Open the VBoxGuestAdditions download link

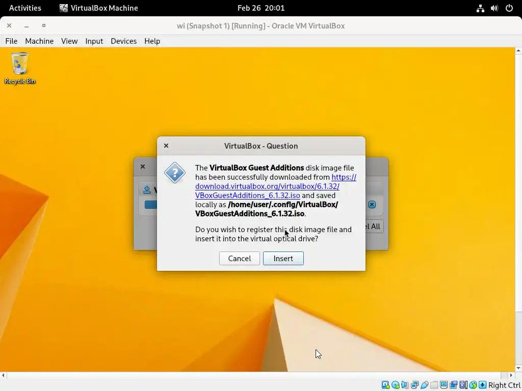[x=276, y=186]
